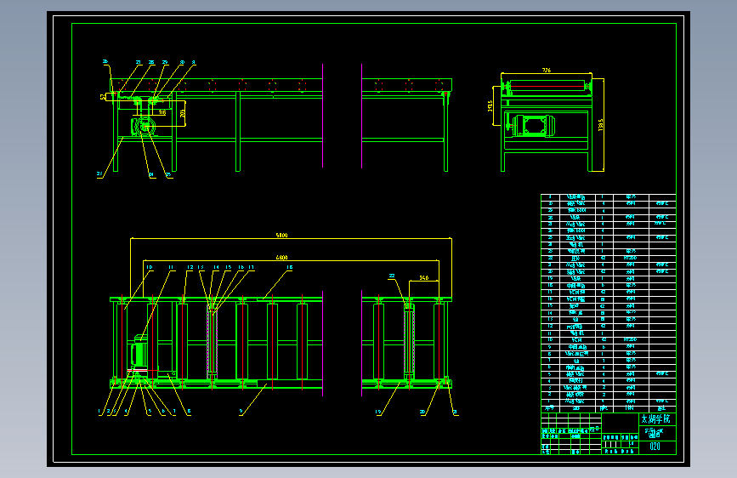Screen dimensions: 737x478
Task: Select the 1385 height dimension right of side view
Action: [601, 125]
